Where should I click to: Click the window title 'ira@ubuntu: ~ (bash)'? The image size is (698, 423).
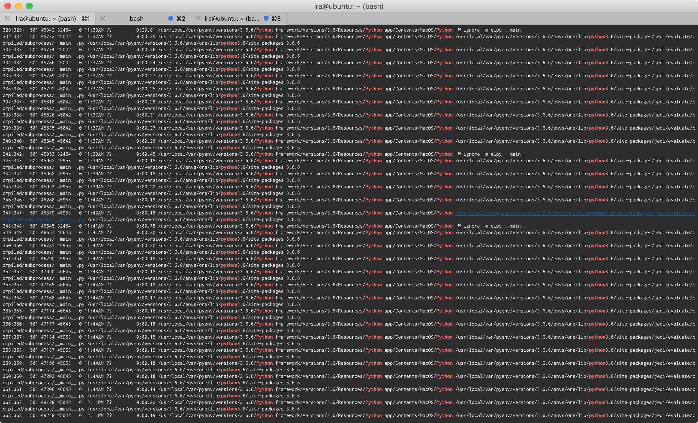349,6
